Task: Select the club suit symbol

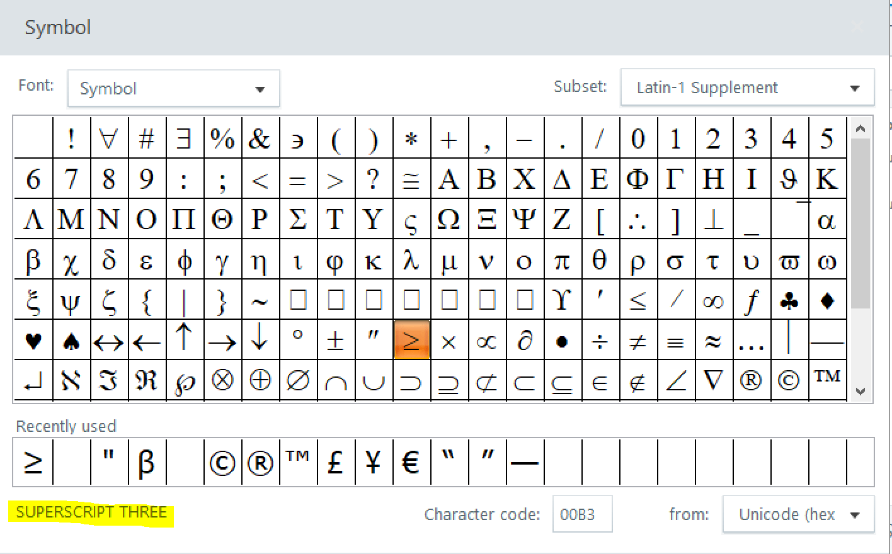Action: [789, 300]
